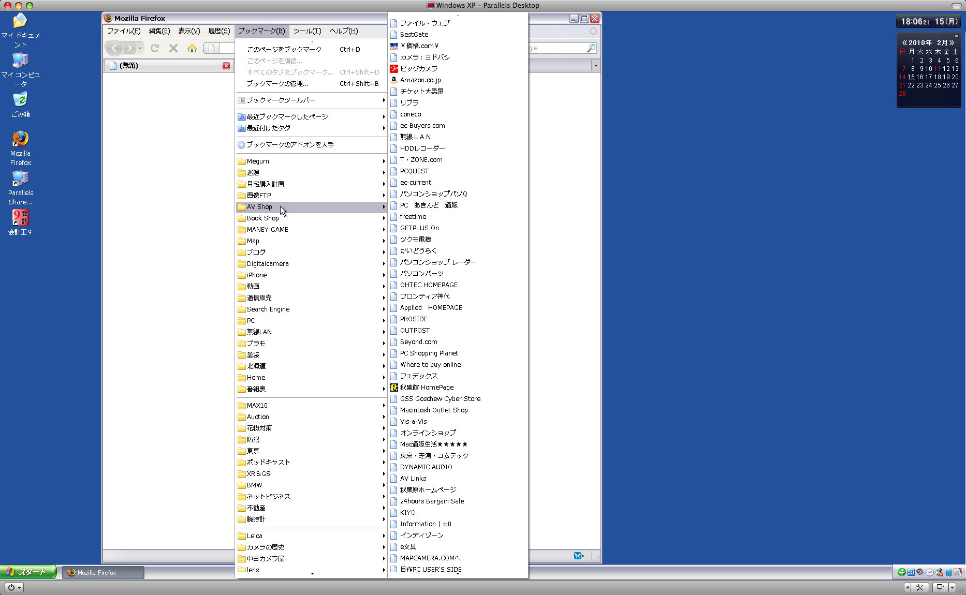Choose ブックマークの管理... menu entry
Viewport: 966px width, 595px height.
pos(311,83)
